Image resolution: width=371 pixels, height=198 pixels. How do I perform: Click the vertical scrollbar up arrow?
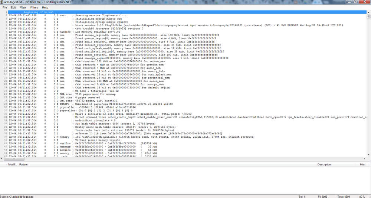(368, 12)
